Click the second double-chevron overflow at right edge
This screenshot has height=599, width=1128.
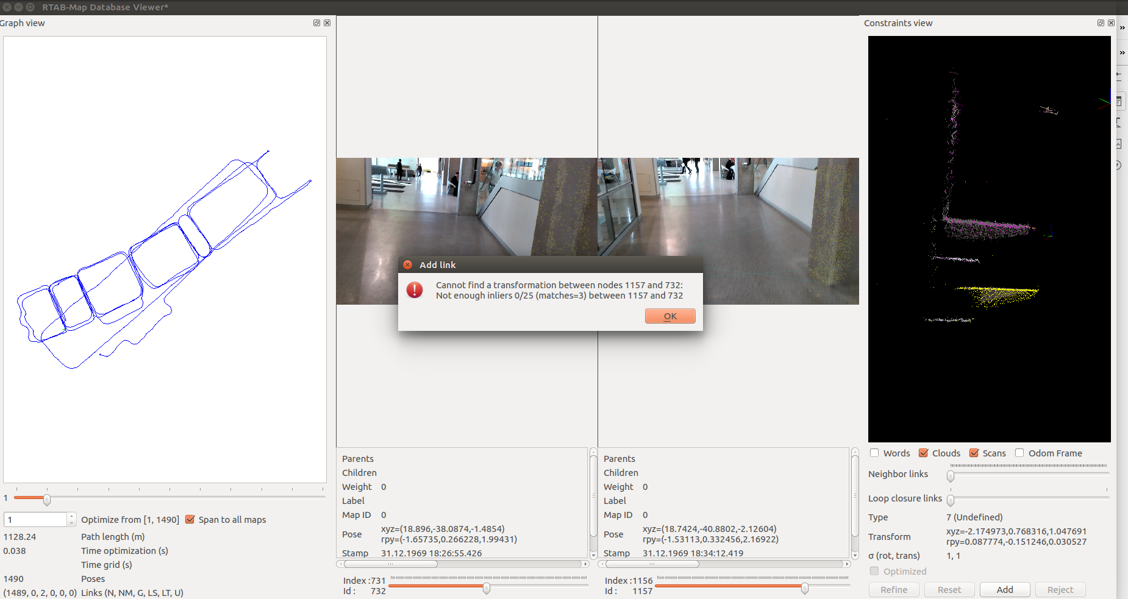1122,53
